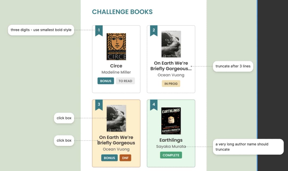This screenshot has width=288, height=171.
Task: Click book cover in card 2
Action: click(x=171, y=44)
